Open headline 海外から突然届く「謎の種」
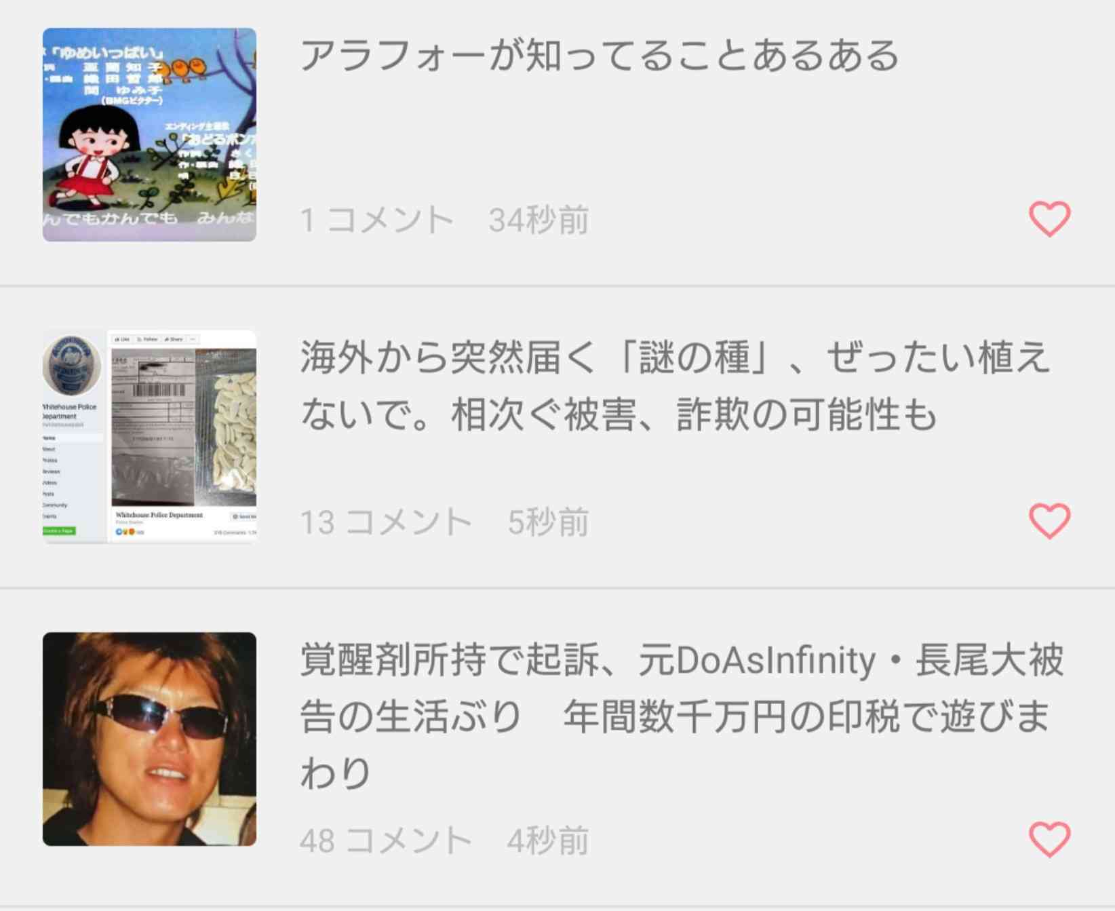1115x911 pixels. tap(676, 386)
